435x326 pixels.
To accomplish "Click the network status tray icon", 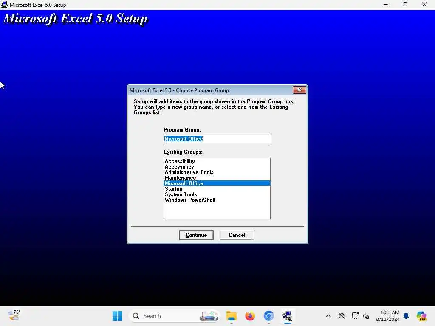I will [355, 316].
